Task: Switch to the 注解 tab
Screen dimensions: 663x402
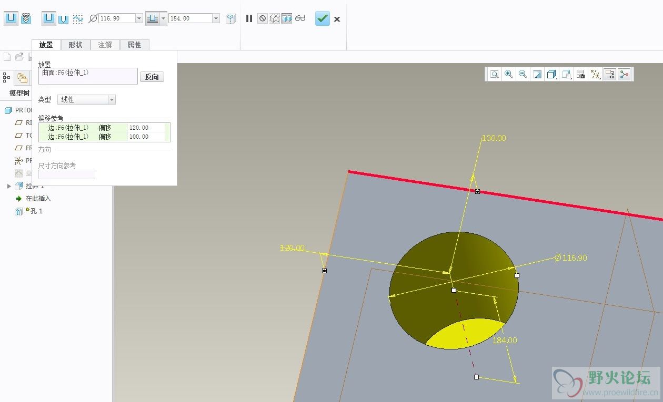Action: 105,45
